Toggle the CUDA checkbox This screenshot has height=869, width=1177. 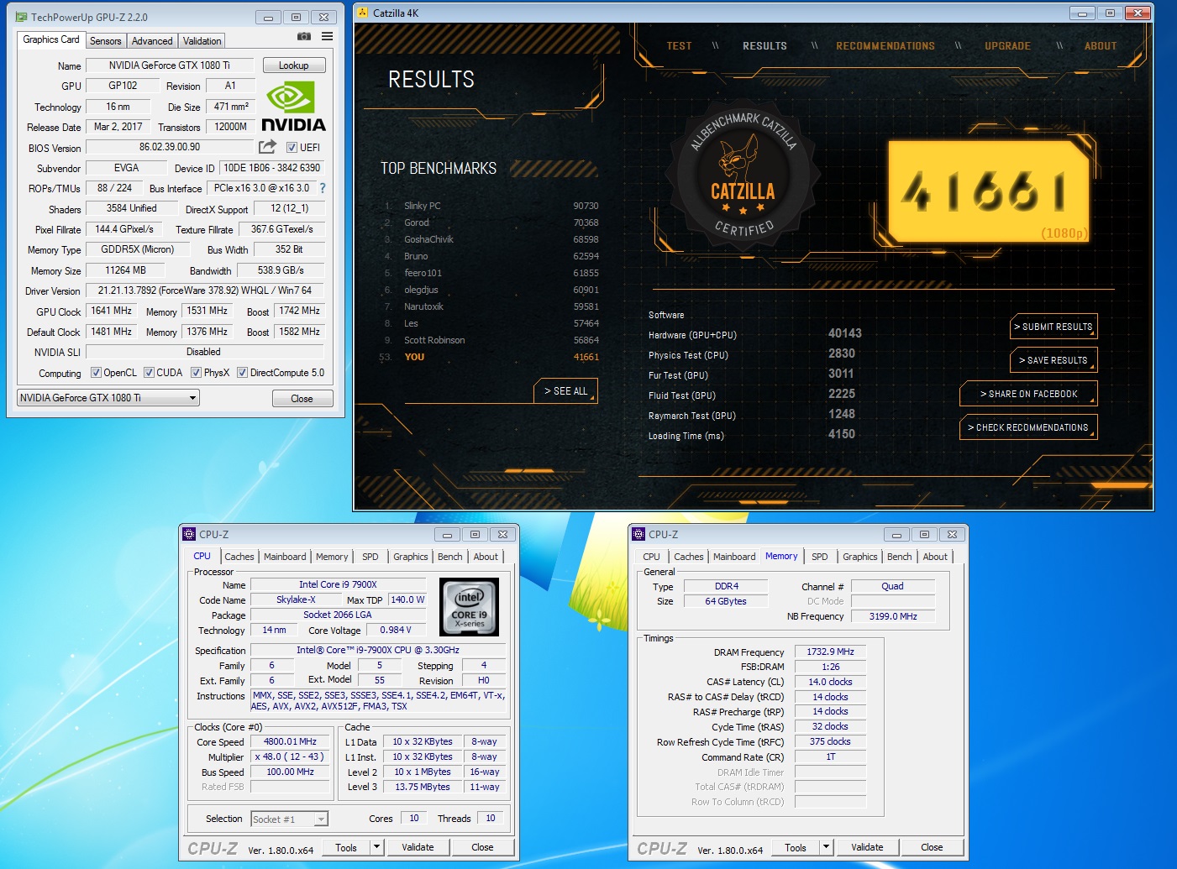149,373
